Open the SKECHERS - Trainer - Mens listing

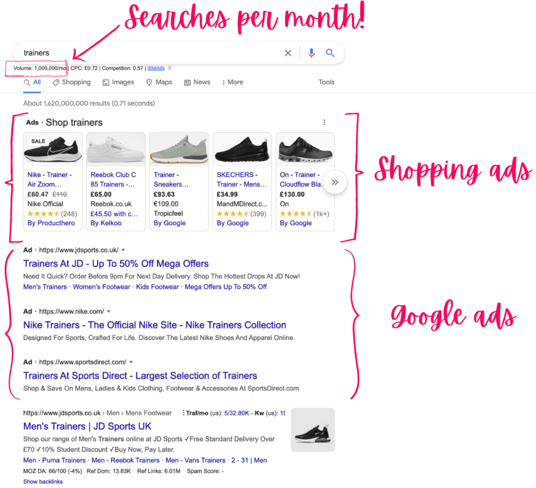point(242,179)
